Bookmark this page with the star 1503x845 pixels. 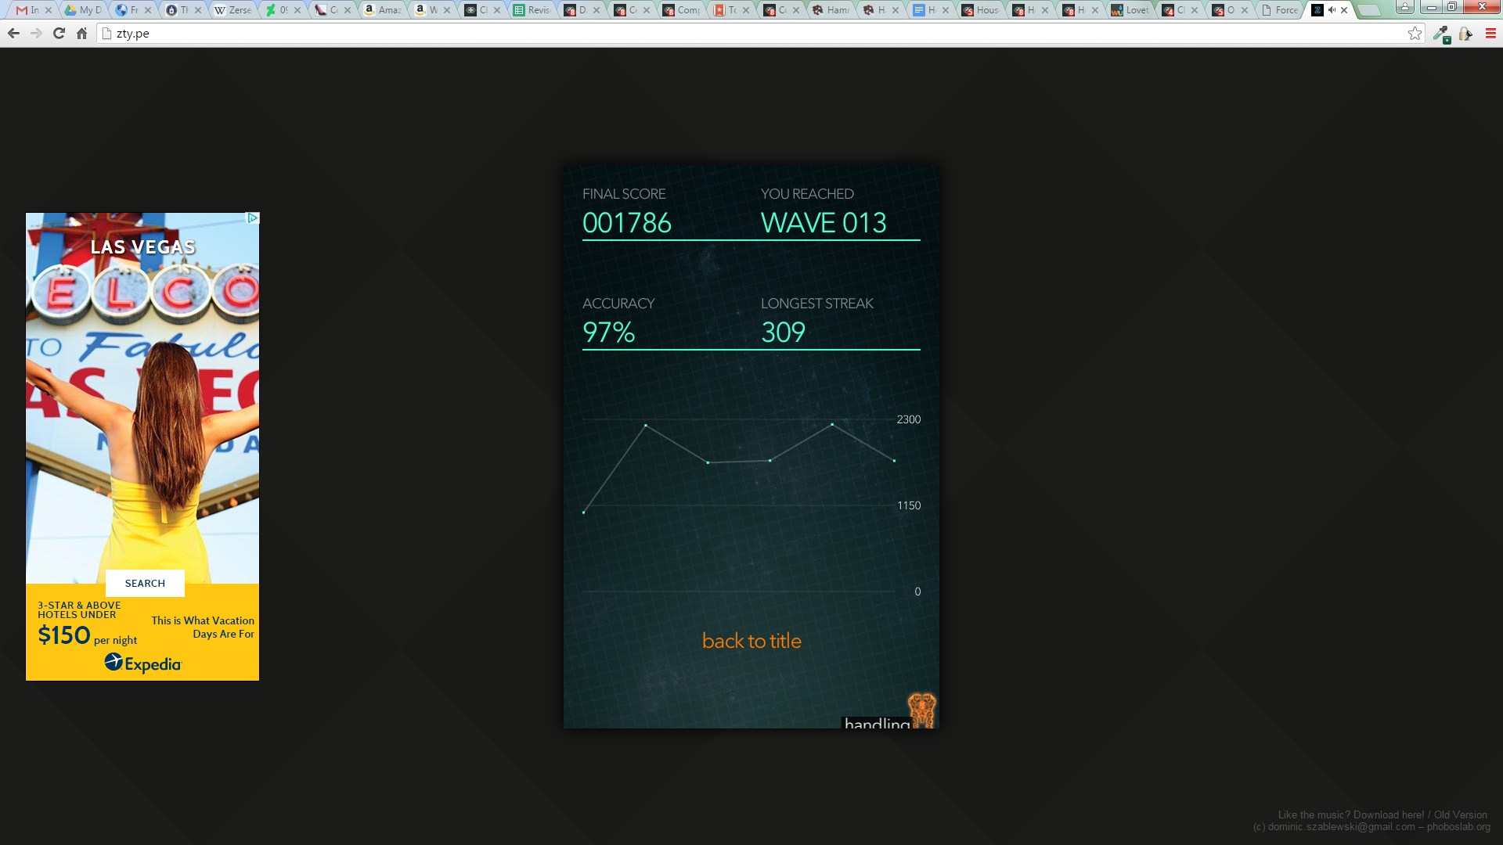(1415, 34)
